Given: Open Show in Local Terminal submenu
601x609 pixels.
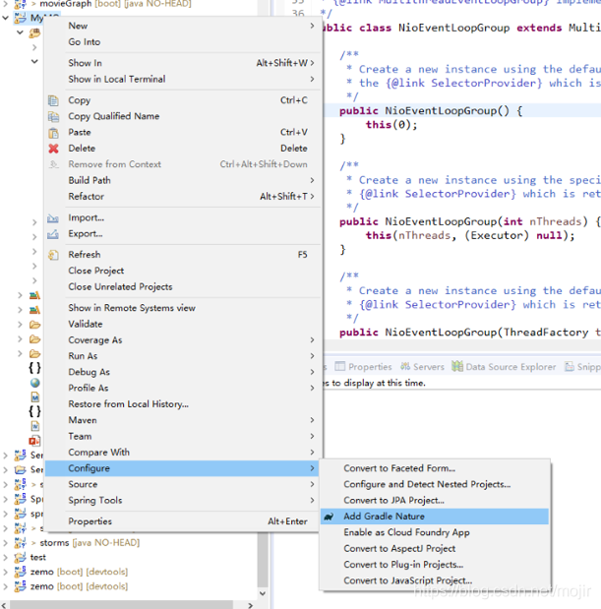Looking at the screenshot, I should click(183, 80).
